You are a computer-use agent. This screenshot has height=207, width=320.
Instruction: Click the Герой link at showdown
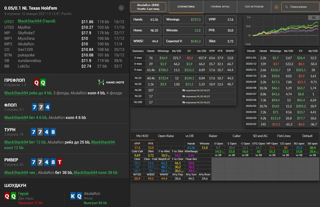pos(23,194)
